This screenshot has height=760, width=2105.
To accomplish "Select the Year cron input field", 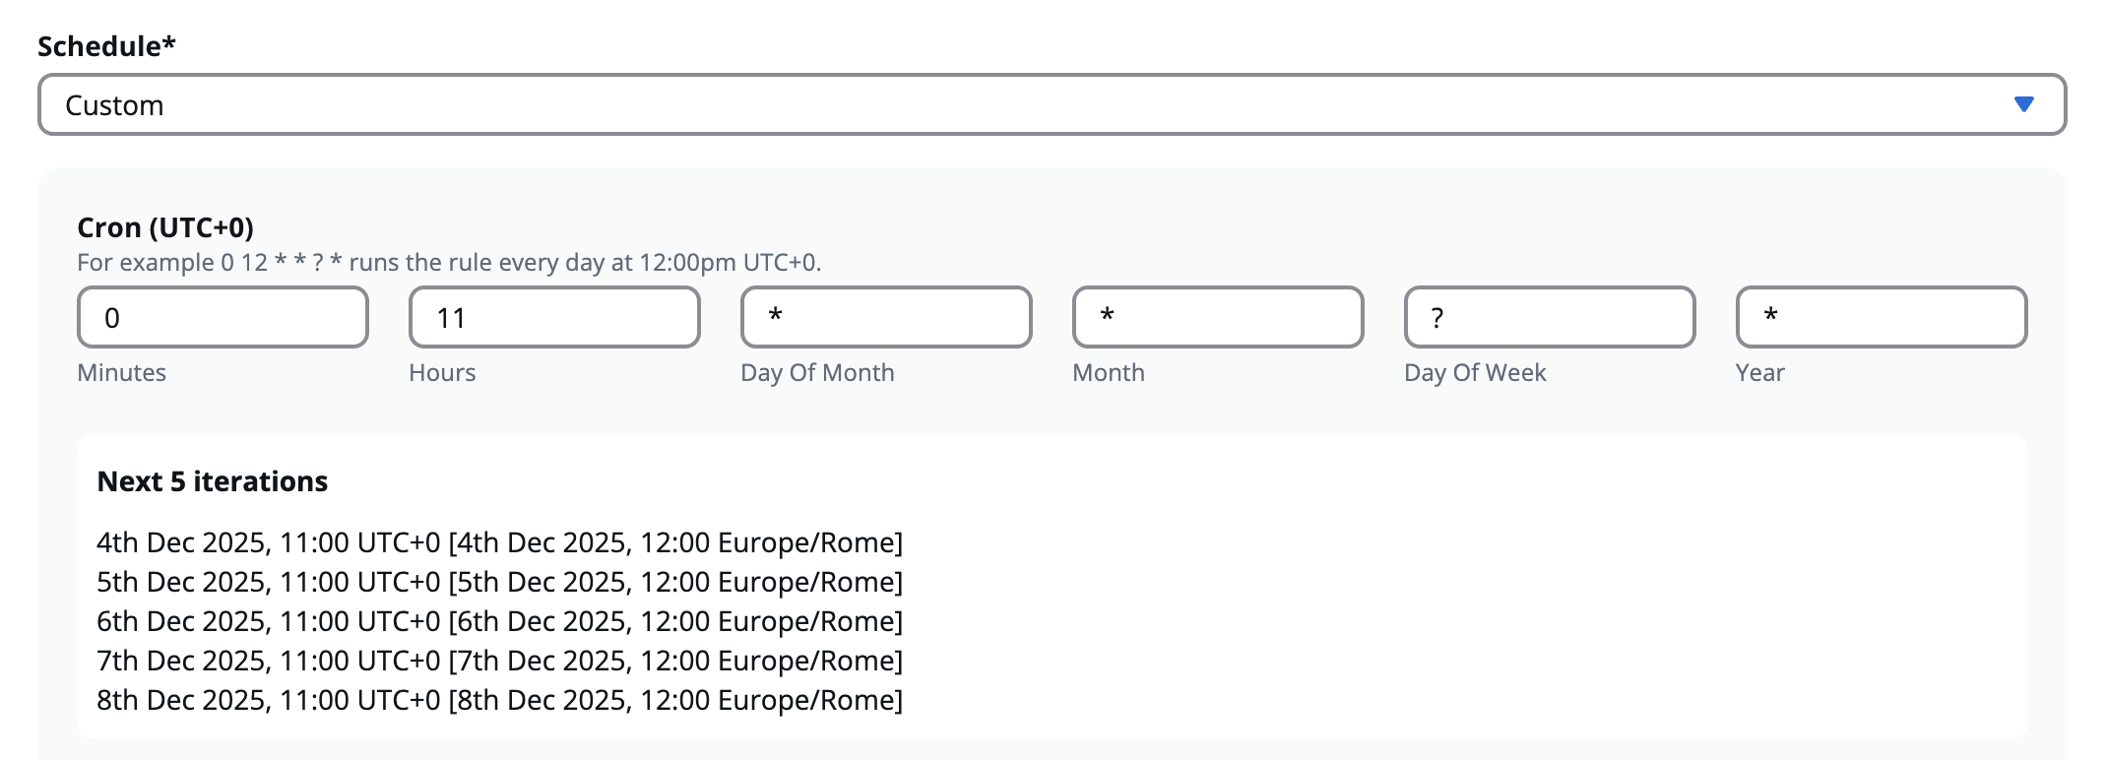I will coord(1882,317).
